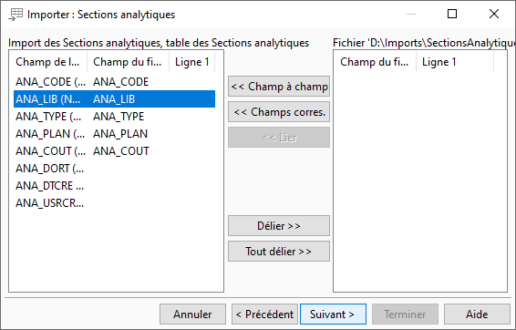The width and height of the screenshot is (516, 330).
Task: Open help with the Aide button
Action: 477,315
